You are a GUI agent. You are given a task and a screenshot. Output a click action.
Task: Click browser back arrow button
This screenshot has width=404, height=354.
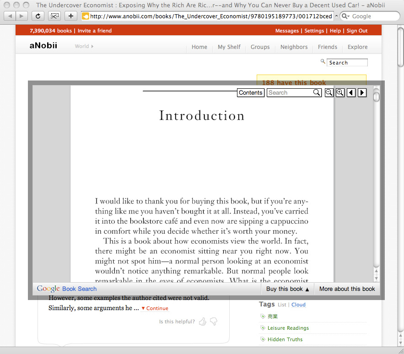[10, 16]
